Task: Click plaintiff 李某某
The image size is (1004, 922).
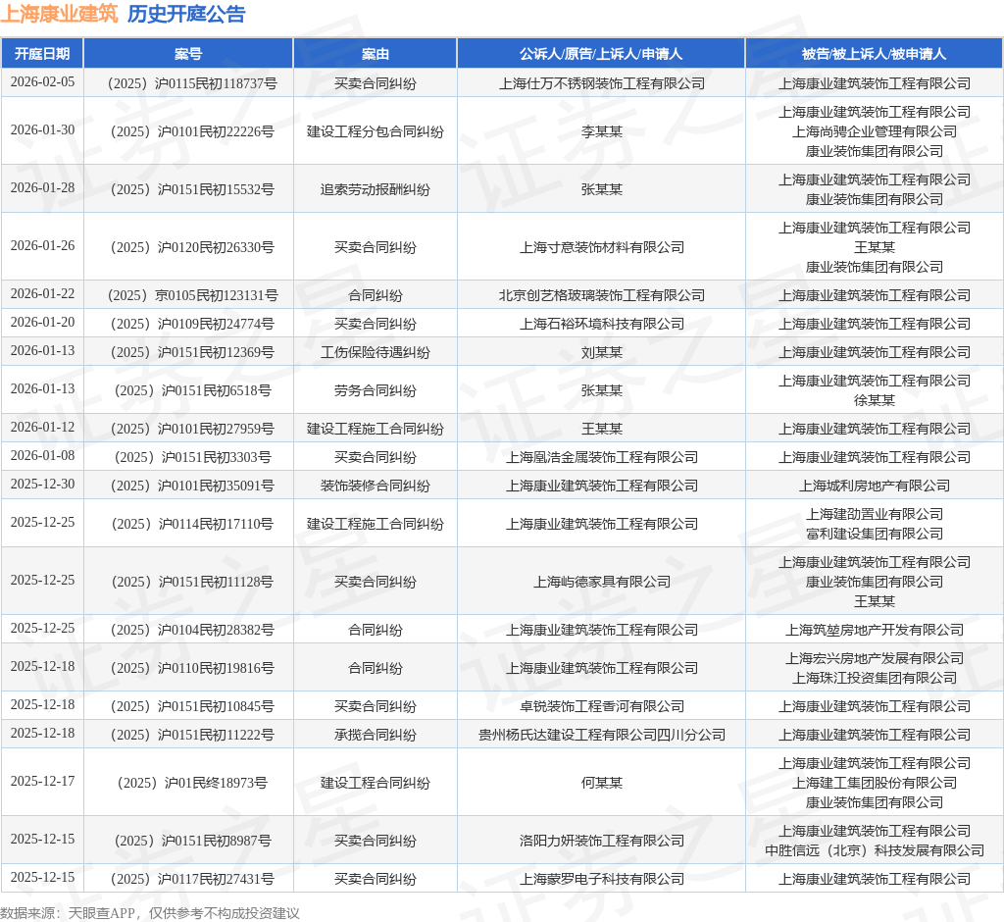Action: 601,131
